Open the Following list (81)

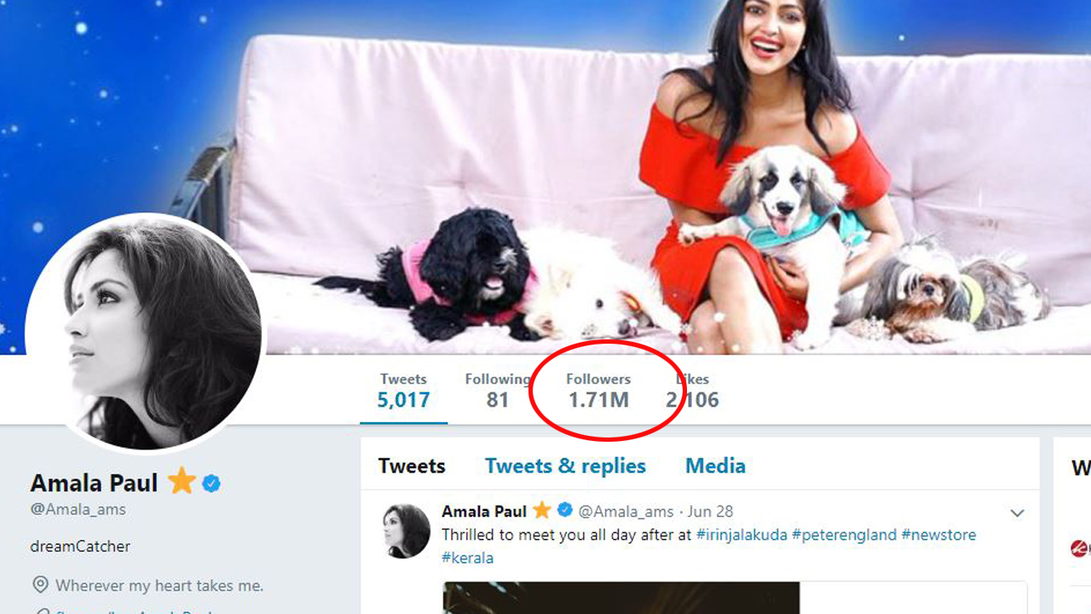497,391
